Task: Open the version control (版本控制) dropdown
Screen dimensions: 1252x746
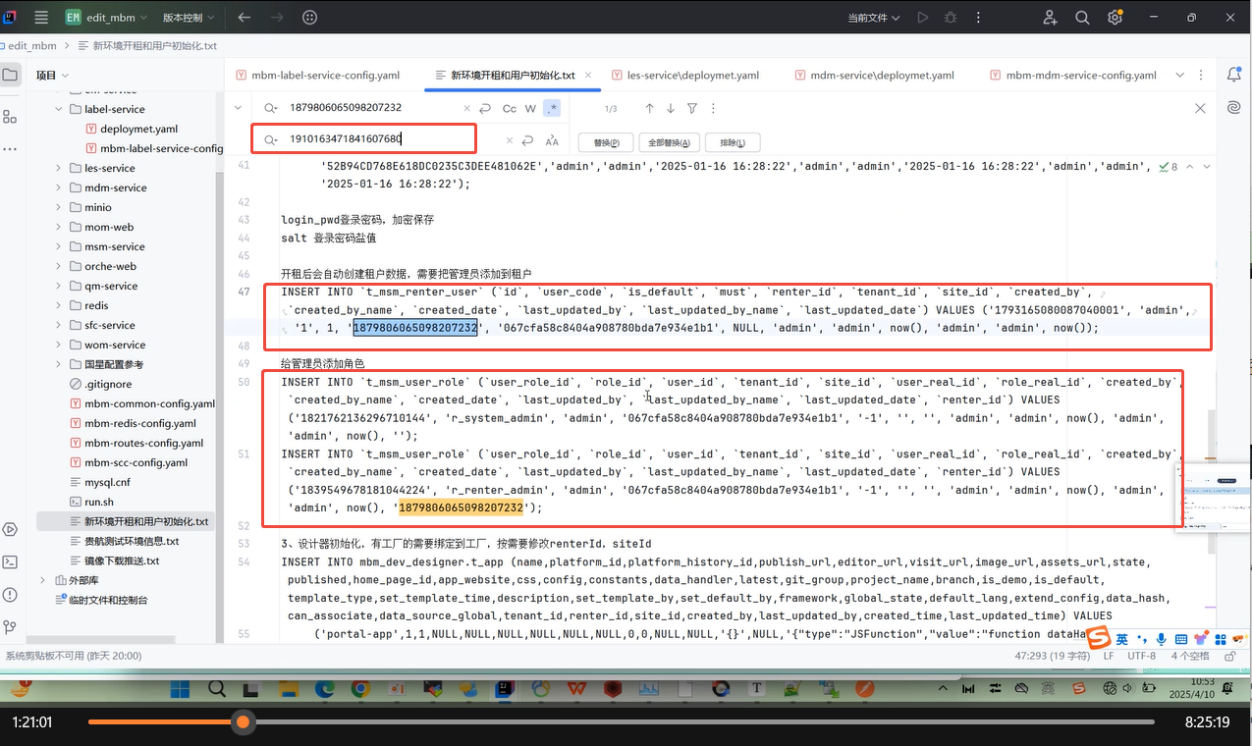Action: coord(188,18)
